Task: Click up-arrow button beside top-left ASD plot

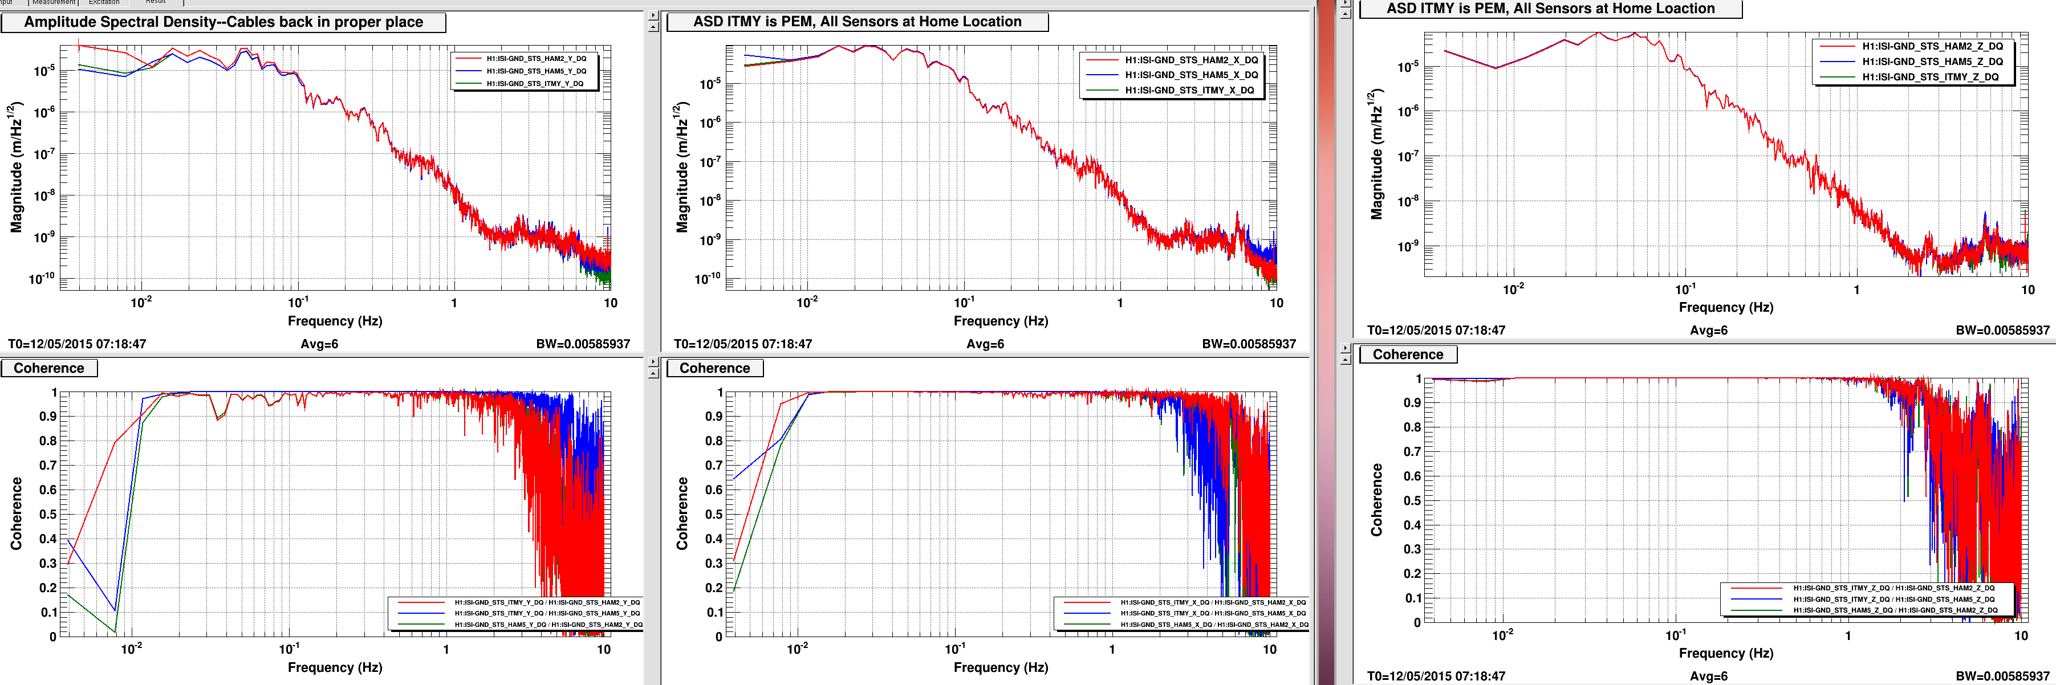Action: click(653, 27)
